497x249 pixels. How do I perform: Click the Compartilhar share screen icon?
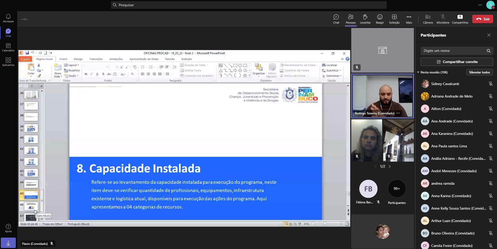click(x=460, y=19)
